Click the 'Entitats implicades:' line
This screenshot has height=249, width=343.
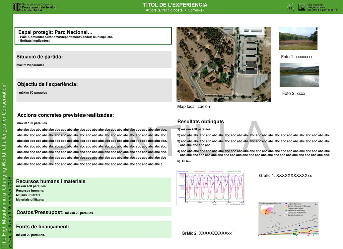click(34, 40)
